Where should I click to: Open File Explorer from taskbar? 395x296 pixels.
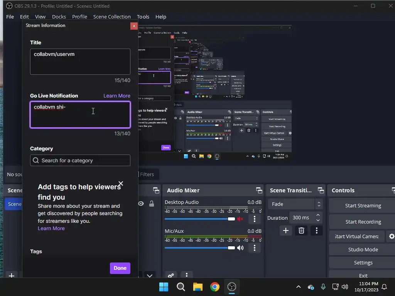pos(198,287)
